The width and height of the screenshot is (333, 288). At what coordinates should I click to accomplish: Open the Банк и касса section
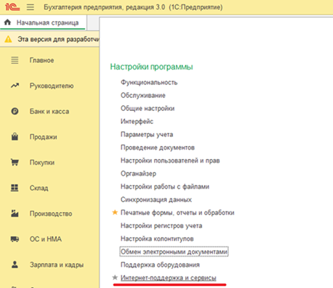pos(49,112)
